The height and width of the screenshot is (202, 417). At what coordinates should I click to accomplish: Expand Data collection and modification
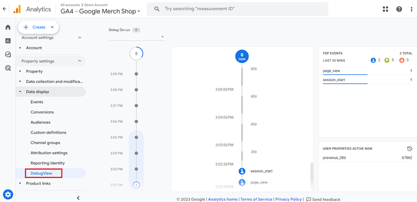coord(20,82)
